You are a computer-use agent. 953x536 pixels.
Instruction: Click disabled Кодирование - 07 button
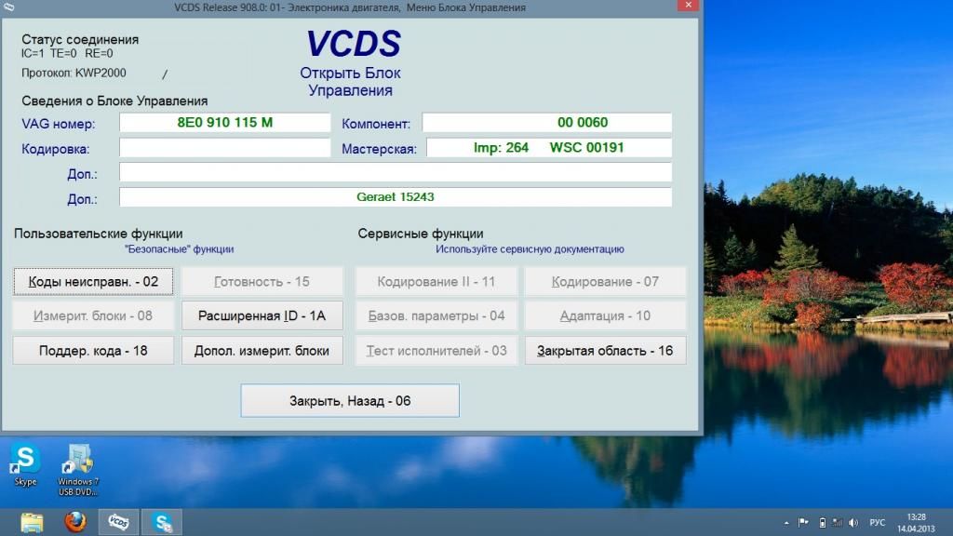(605, 281)
